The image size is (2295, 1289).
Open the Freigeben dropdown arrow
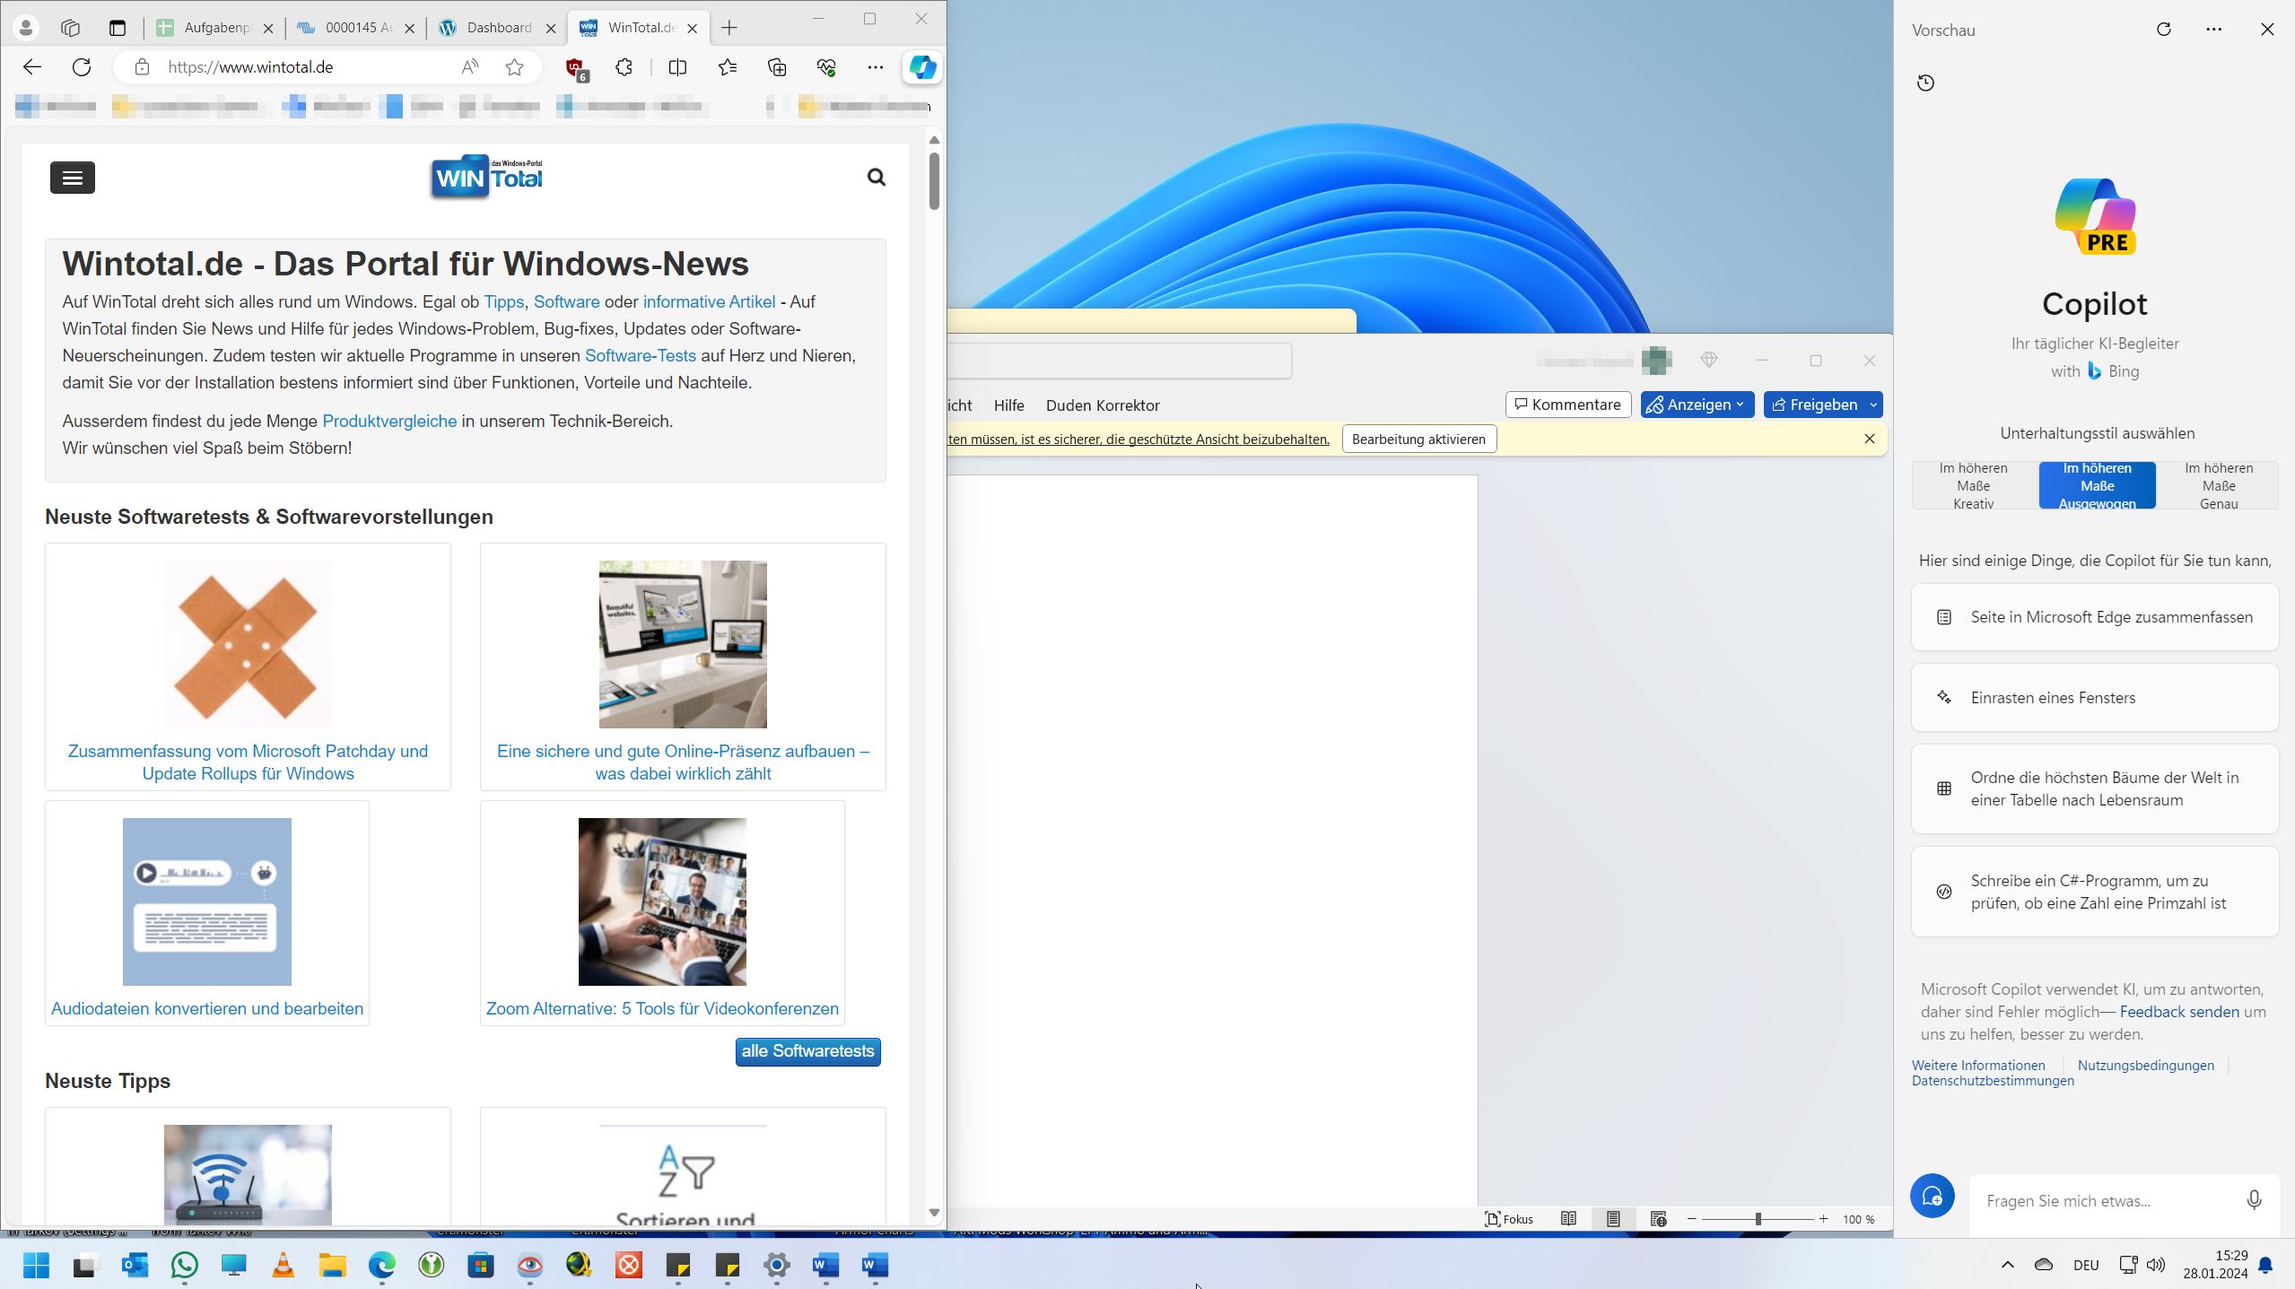(1873, 405)
